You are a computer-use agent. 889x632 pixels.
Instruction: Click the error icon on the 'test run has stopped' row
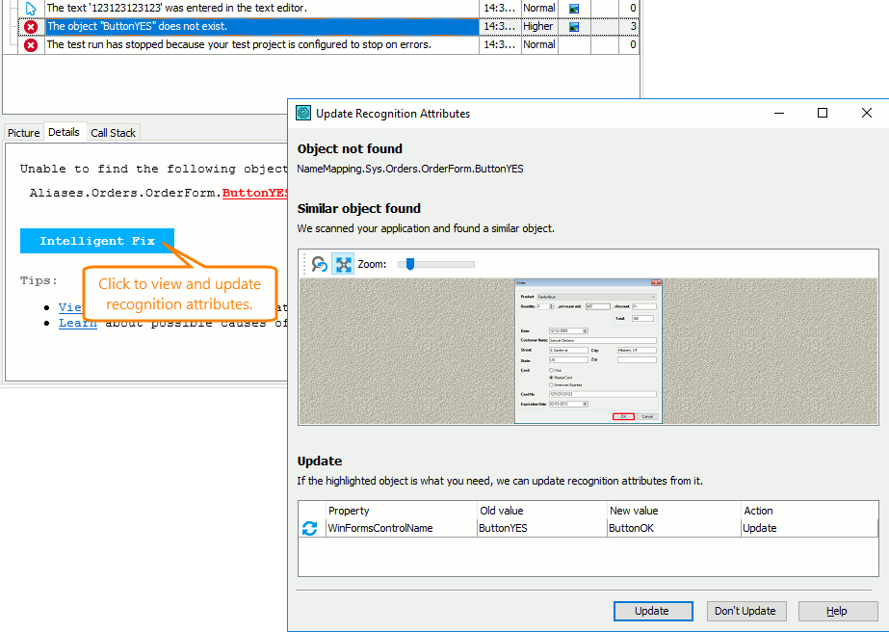click(30, 44)
